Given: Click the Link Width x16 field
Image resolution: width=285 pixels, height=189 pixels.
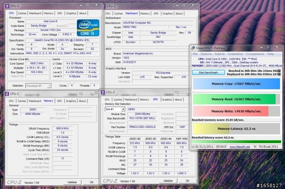Looking at the screenshot, I should click(142, 77).
